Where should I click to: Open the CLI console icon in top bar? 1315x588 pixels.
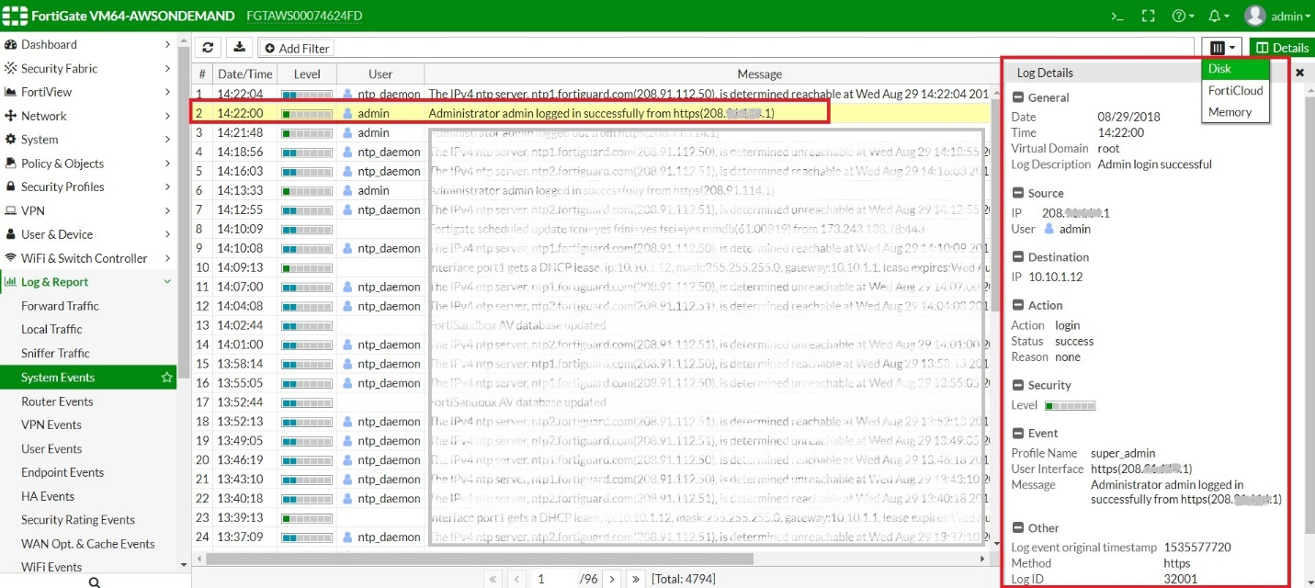(1117, 16)
